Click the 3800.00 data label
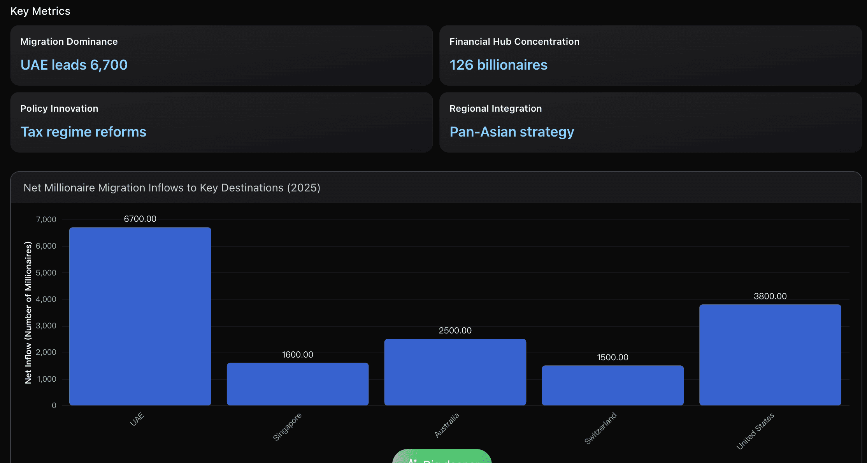The height and width of the screenshot is (463, 867). (770, 296)
